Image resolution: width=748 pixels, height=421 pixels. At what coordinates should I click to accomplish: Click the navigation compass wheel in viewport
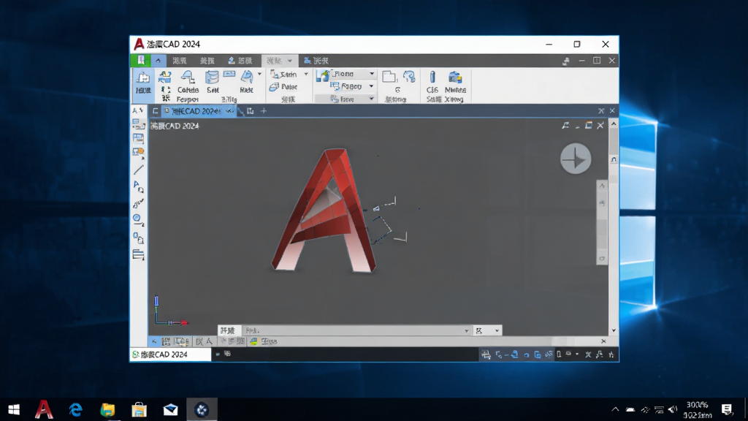click(576, 159)
